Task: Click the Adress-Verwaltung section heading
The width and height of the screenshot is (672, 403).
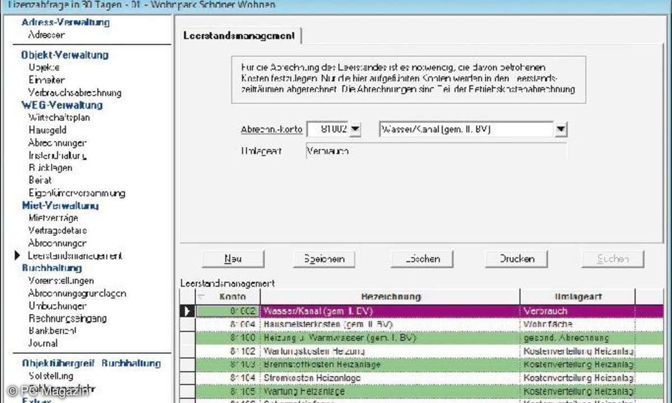Action: click(66, 22)
